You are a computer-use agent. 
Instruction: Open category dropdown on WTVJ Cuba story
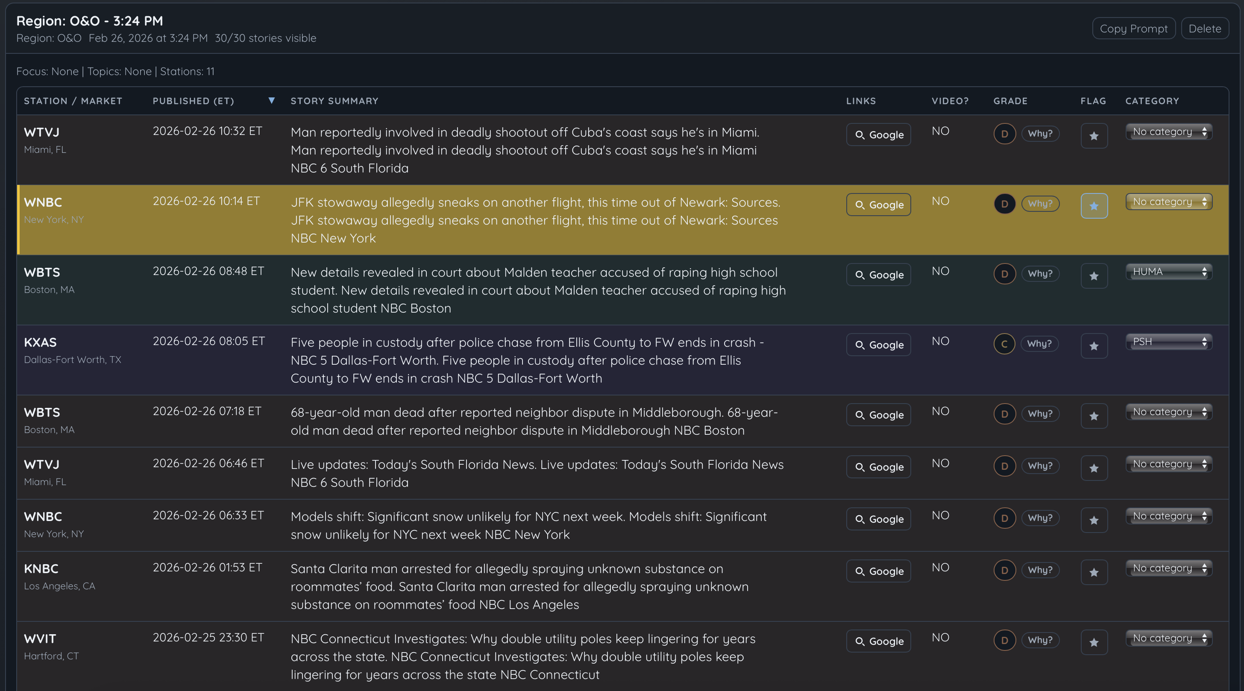(1169, 132)
